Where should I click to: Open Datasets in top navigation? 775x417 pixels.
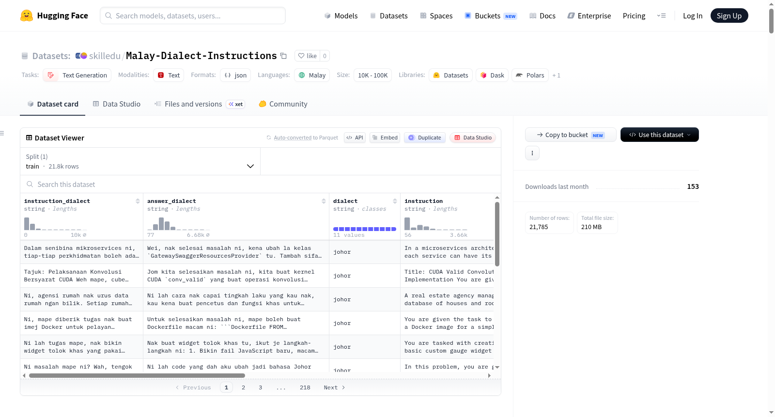tap(388, 15)
